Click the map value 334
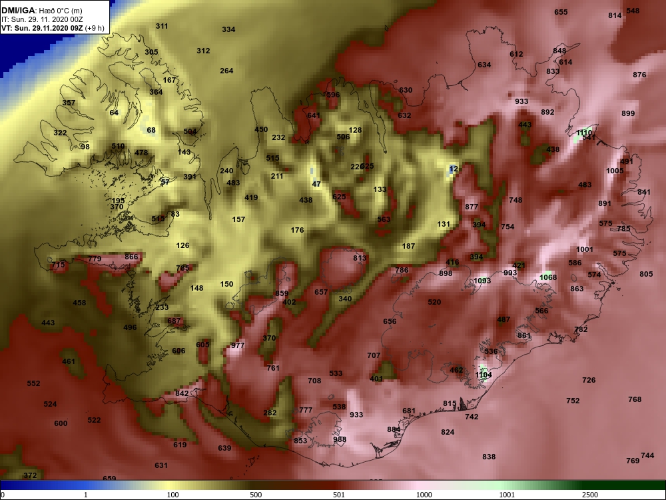Image resolution: width=666 pixels, height=500 pixels. (x=228, y=29)
